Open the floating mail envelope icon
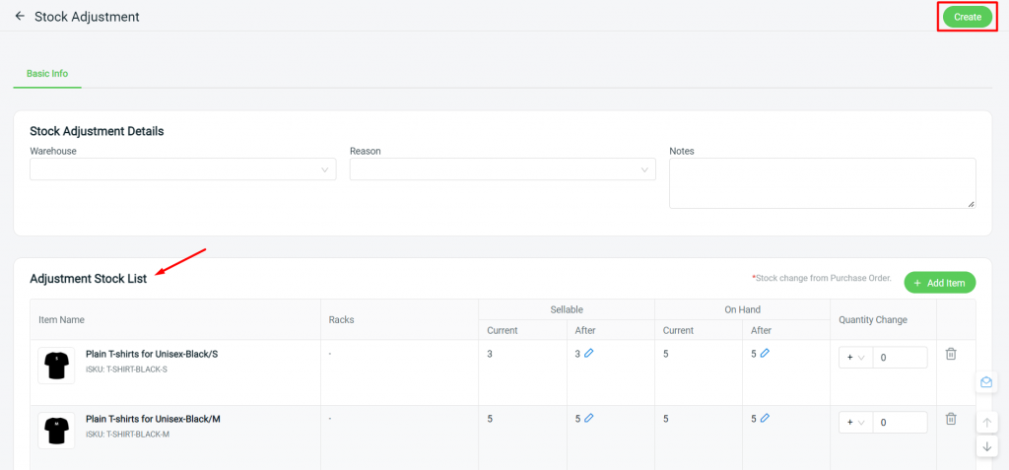 (x=986, y=382)
